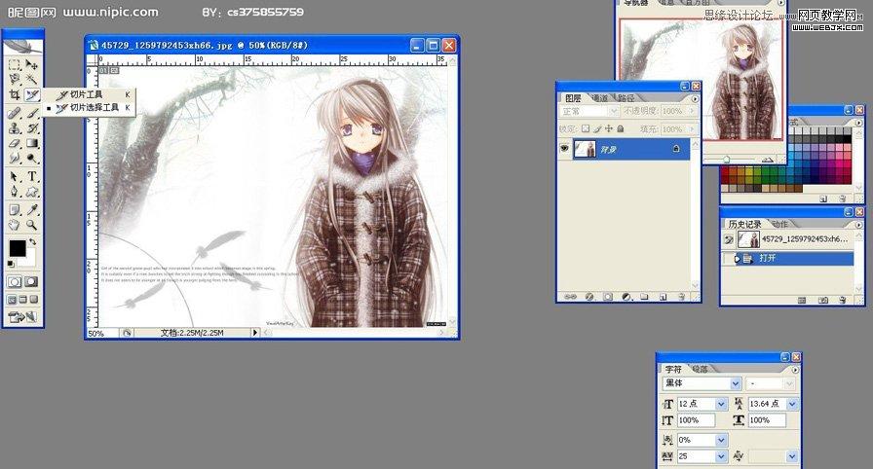Select the Blur tool
Viewport: 873px width, 469px height.
click(15, 159)
